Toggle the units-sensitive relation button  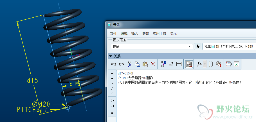189,64
